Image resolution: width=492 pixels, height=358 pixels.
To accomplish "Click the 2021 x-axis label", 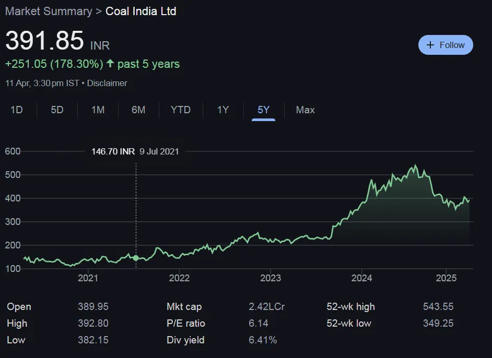I will click(x=88, y=278).
